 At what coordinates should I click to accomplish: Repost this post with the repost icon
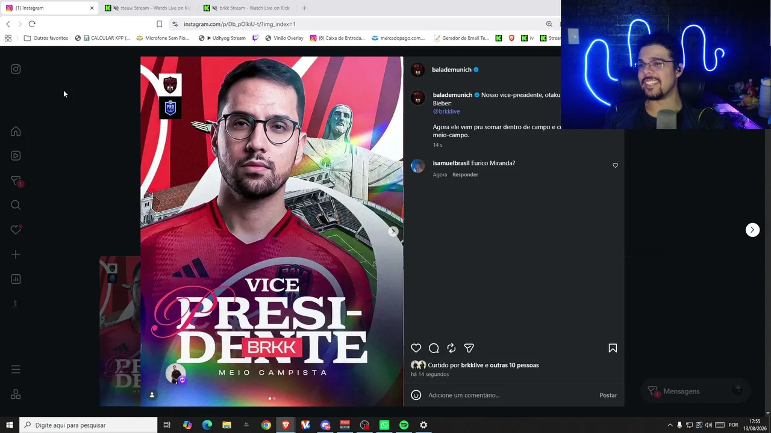pyautogui.click(x=451, y=348)
